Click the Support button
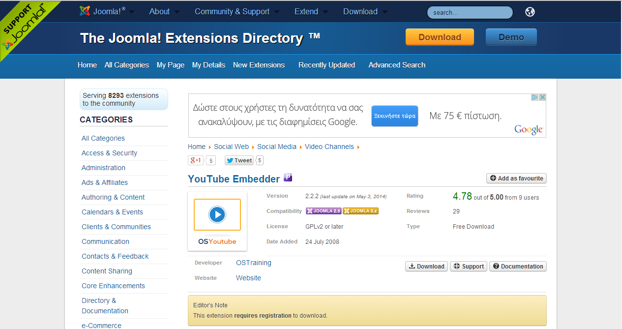 (x=469, y=266)
